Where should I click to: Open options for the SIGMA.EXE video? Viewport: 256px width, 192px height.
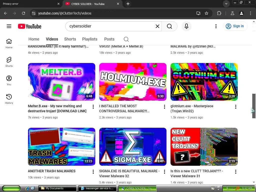coord(164,171)
